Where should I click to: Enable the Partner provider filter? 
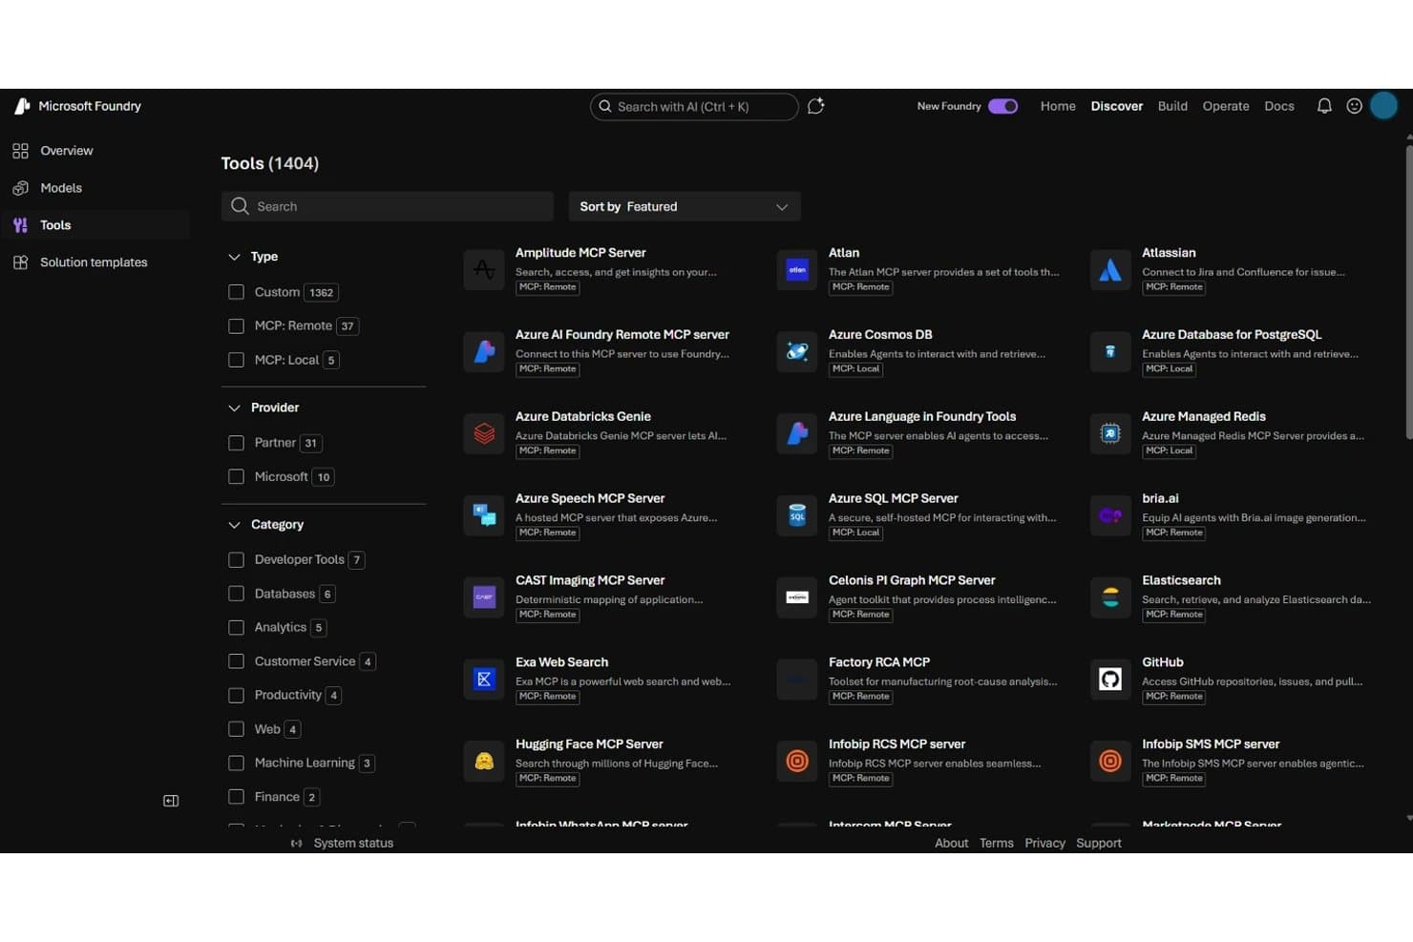236,443
